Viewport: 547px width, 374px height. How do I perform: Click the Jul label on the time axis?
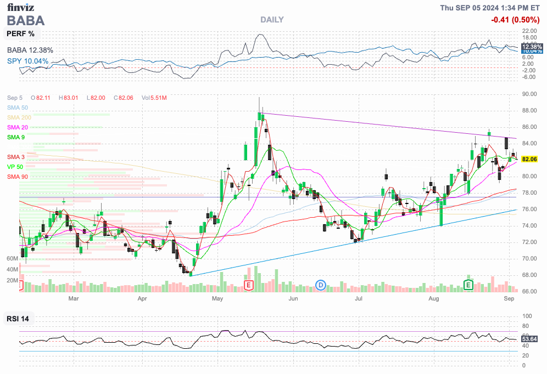pos(358,298)
